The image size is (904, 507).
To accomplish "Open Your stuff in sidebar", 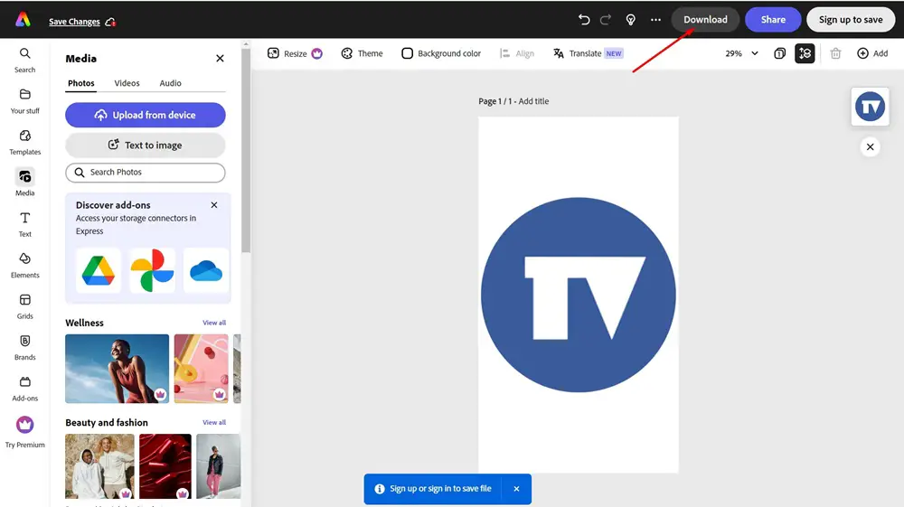I will point(24,101).
